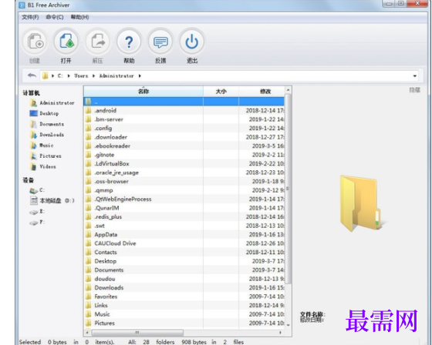Click the vertical scrollbar of the file list

click(288, 189)
